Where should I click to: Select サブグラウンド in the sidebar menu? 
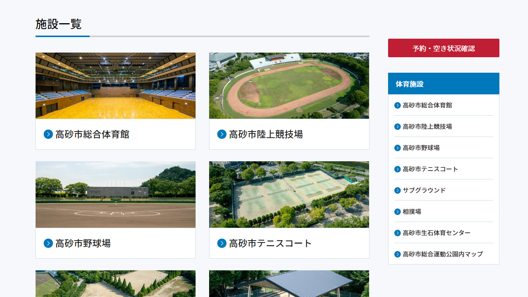click(424, 190)
